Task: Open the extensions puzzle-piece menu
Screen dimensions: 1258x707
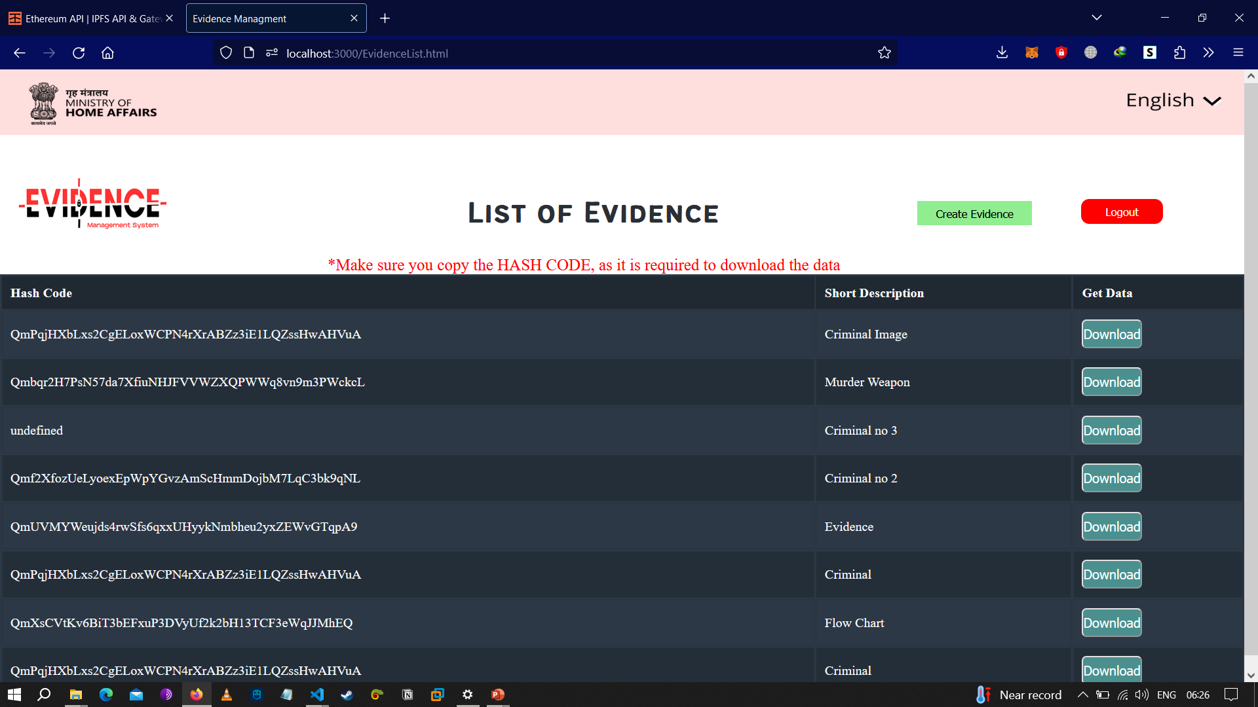Action: point(1180,52)
